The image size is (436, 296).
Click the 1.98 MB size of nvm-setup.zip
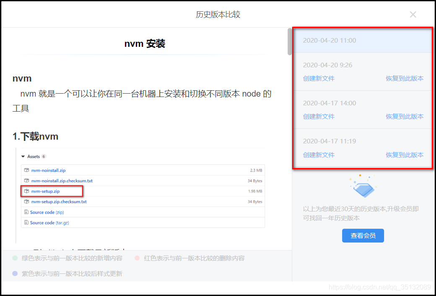(255, 191)
